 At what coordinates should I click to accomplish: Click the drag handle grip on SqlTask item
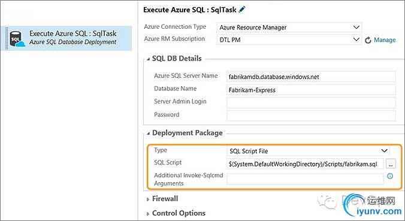(x=7, y=38)
